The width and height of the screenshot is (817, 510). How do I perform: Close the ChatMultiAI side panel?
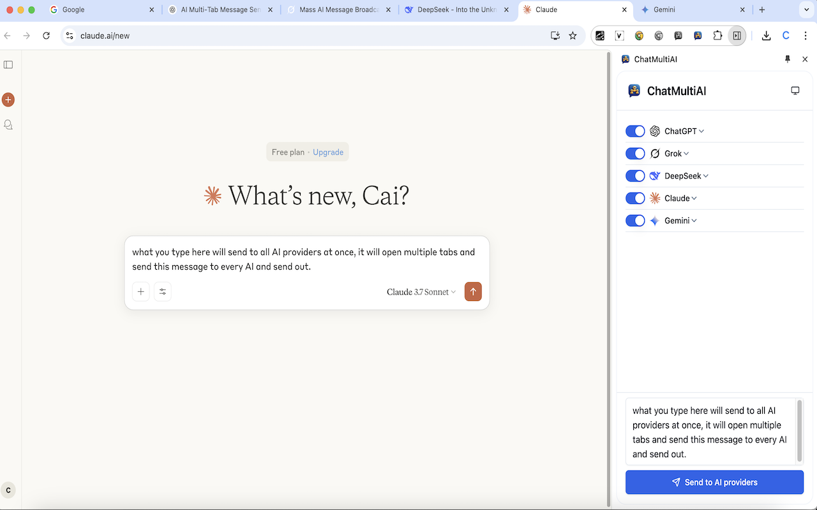click(805, 59)
